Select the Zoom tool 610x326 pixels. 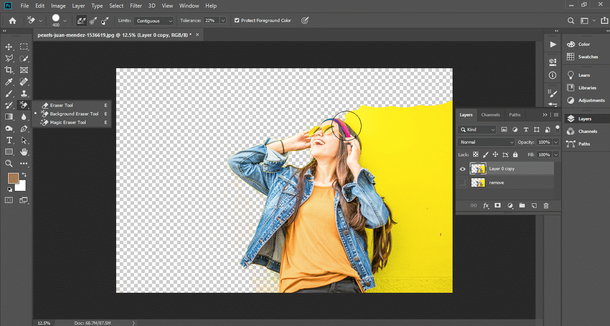pyautogui.click(x=9, y=164)
